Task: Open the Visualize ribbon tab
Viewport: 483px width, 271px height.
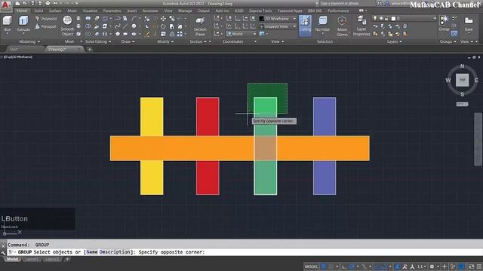Action: [90, 11]
